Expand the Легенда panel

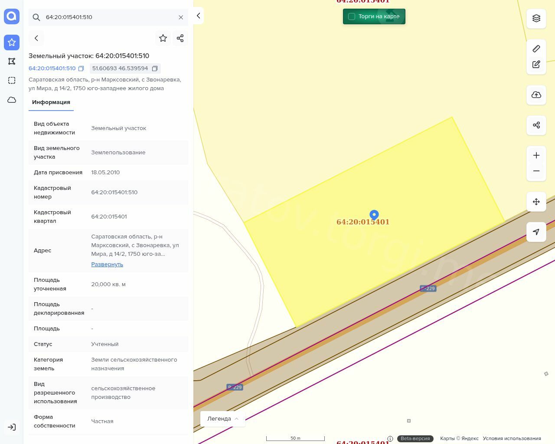pos(223,419)
